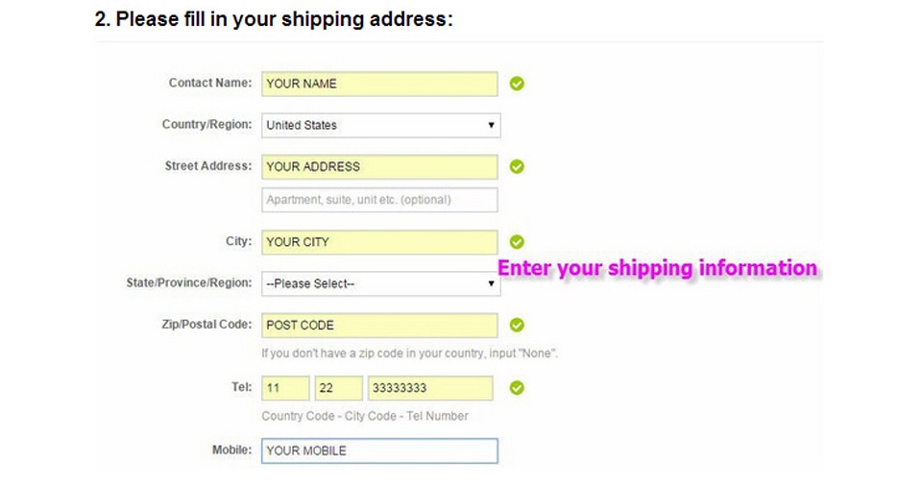Click green checkmark beside Zip/Postal Code
Screen dimensions: 922x490
[x=517, y=325]
